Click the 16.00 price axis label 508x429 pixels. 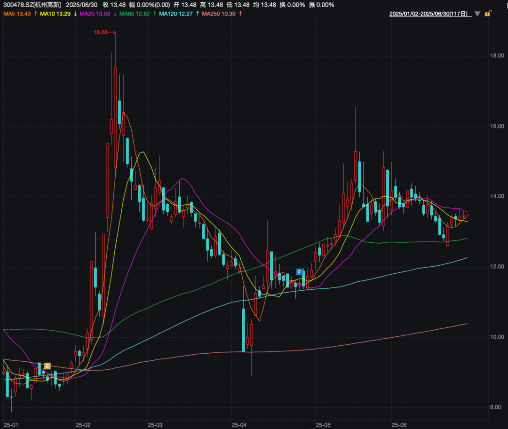(x=497, y=127)
